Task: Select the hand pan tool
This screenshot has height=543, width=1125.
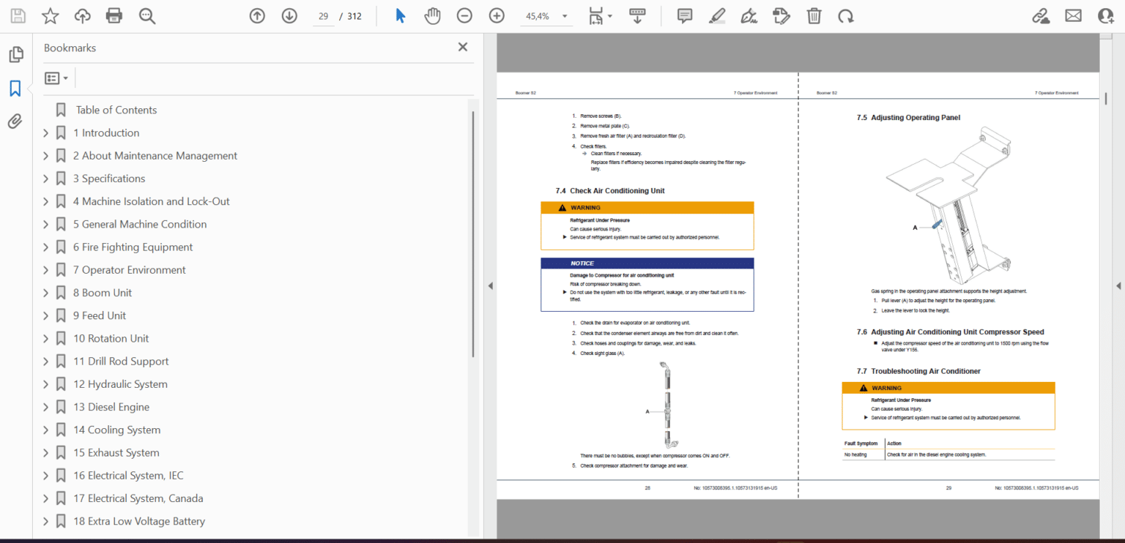Action: click(x=432, y=15)
